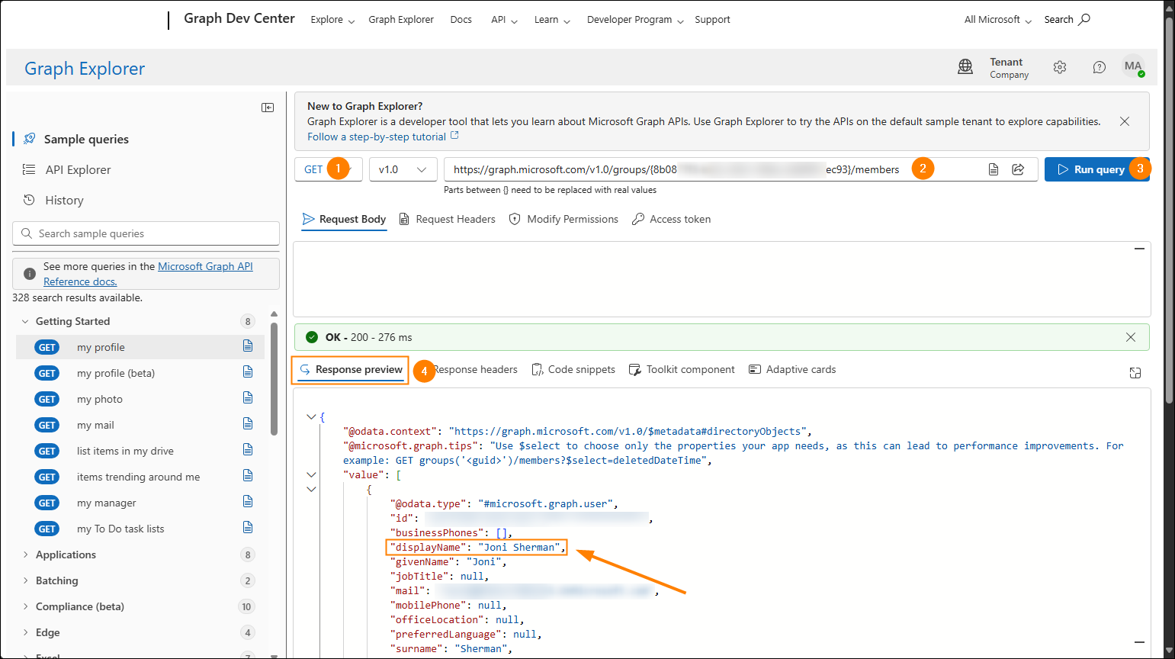The width and height of the screenshot is (1175, 659).
Task: Expand the Applications category
Action: point(26,555)
